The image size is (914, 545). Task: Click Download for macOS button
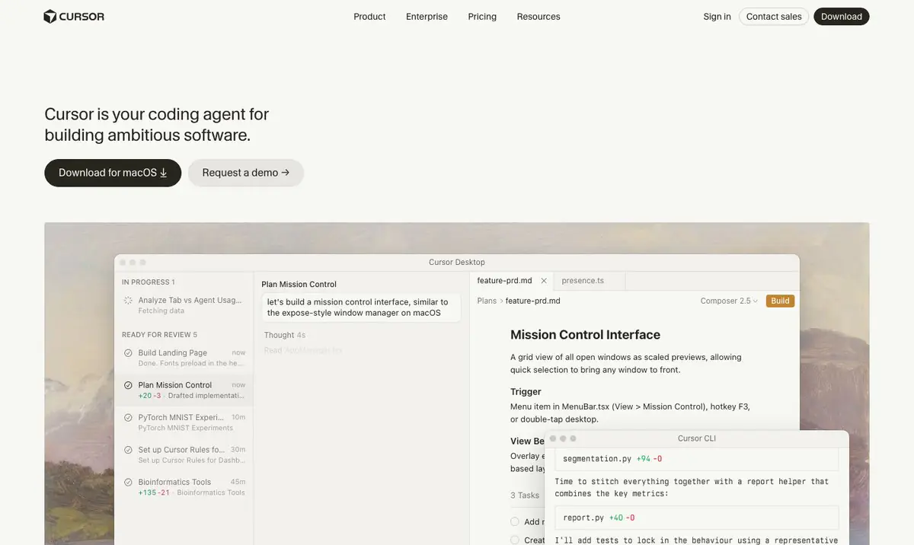(x=113, y=173)
